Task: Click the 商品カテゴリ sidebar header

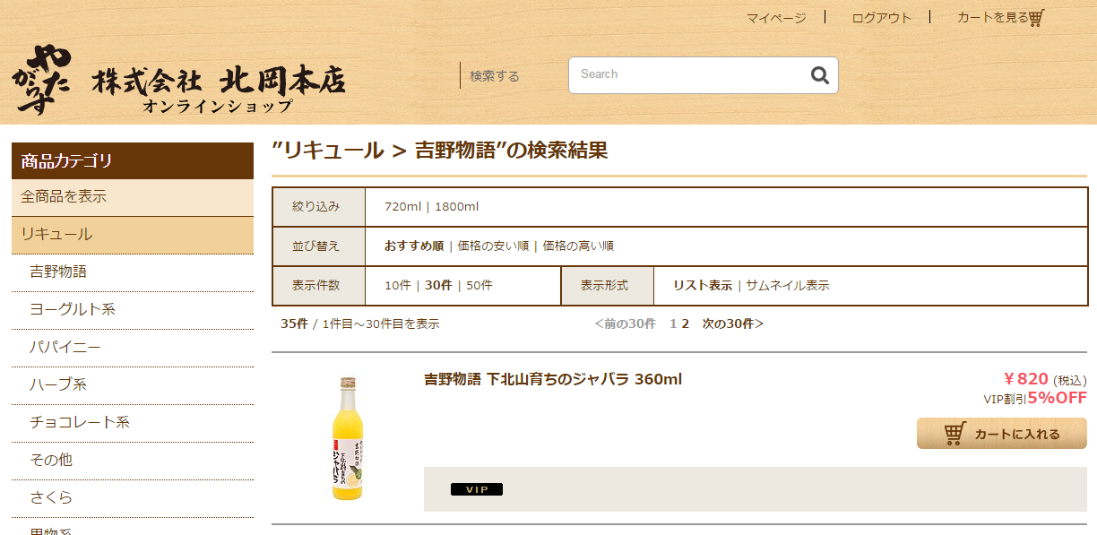Action: point(133,161)
